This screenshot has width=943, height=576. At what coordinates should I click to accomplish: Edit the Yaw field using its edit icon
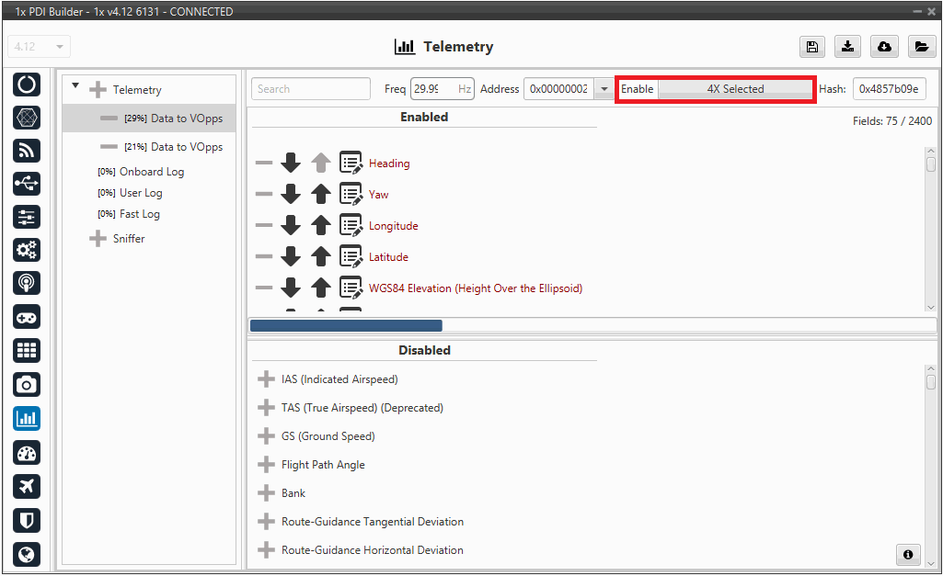(x=351, y=195)
